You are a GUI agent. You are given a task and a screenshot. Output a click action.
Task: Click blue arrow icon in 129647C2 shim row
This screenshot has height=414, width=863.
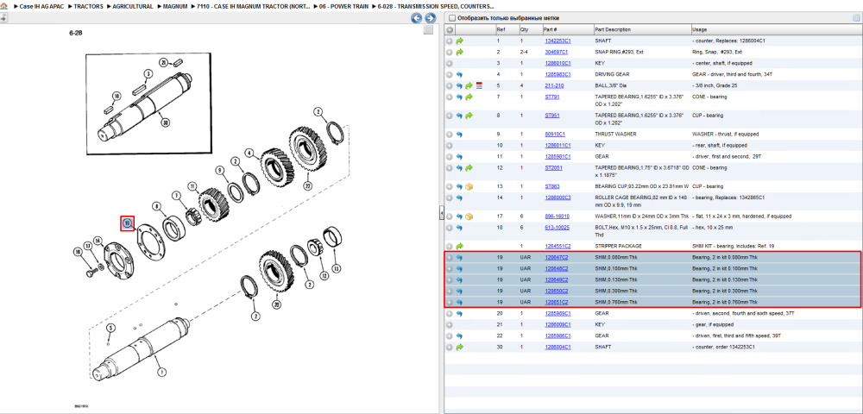(x=460, y=257)
